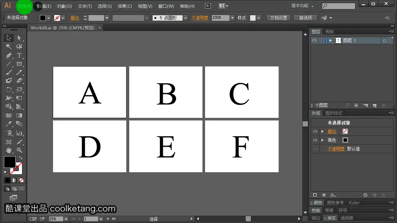Select the Paintbrush tool

pyautogui.click(x=9, y=72)
